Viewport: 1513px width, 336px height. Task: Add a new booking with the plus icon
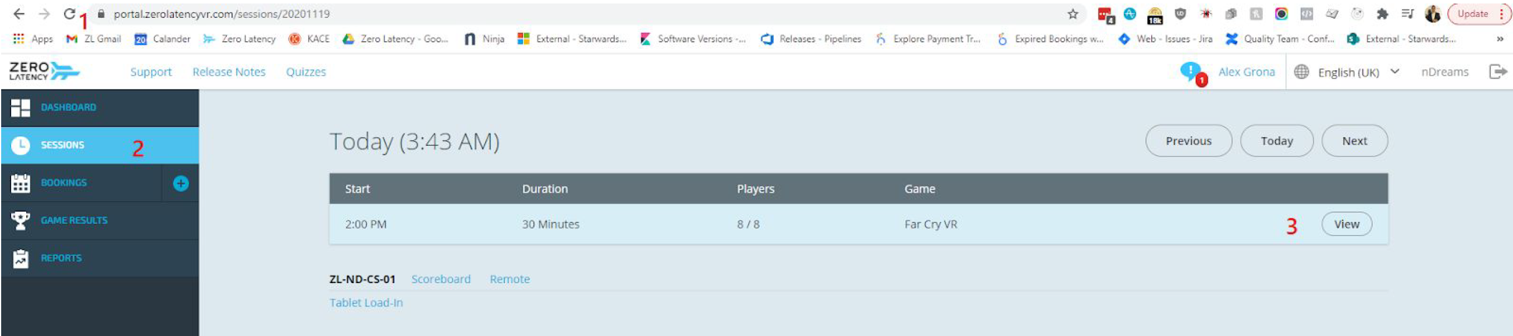[x=181, y=184]
